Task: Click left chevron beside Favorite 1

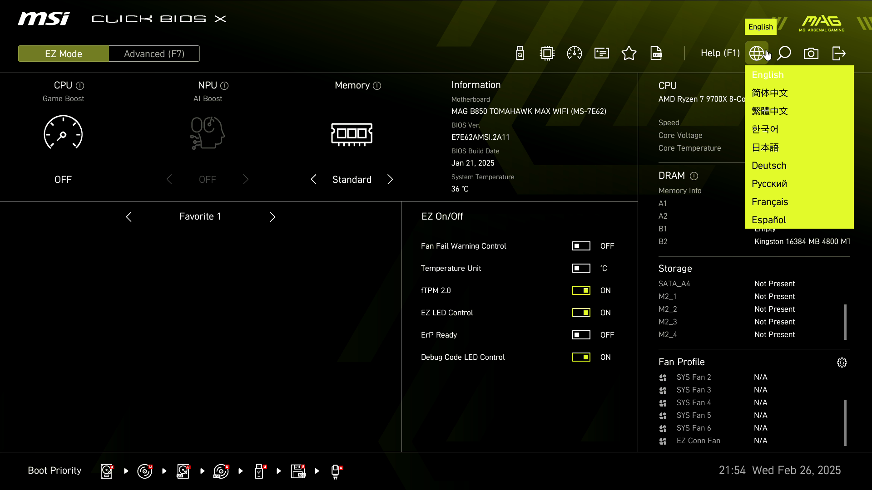Action: pyautogui.click(x=129, y=217)
